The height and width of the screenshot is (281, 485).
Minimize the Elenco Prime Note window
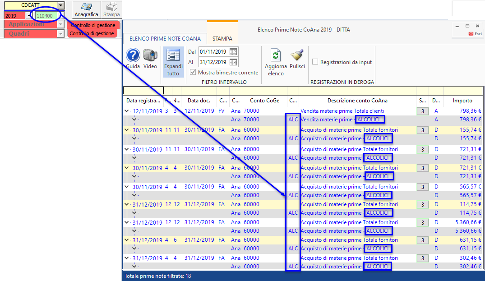coord(457,26)
